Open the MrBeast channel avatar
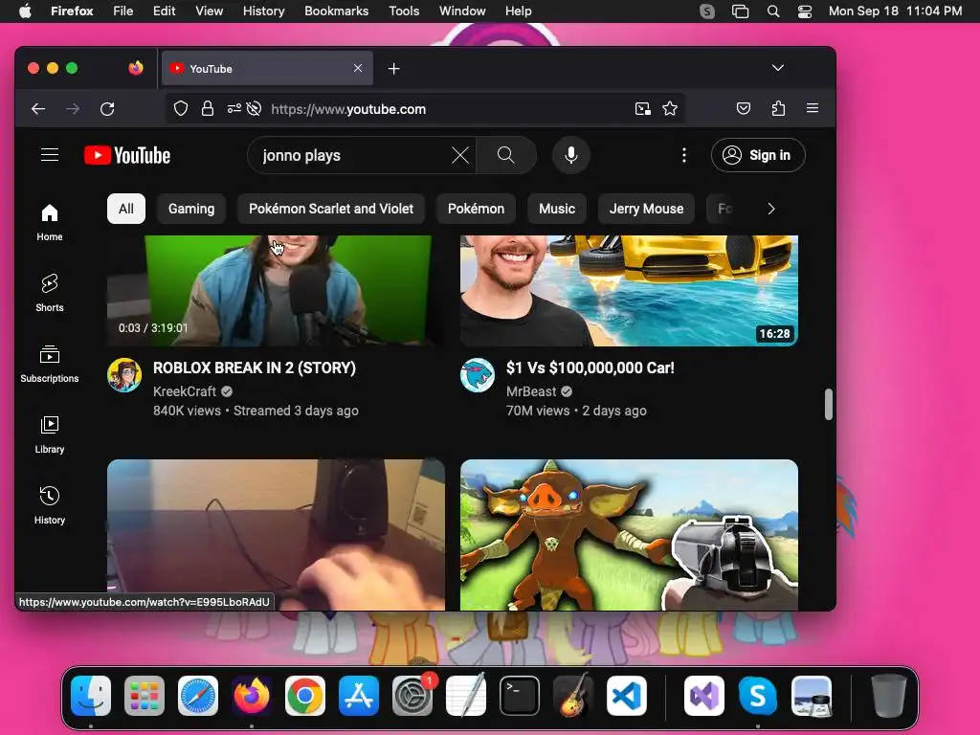The image size is (980, 735). coord(478,375)
